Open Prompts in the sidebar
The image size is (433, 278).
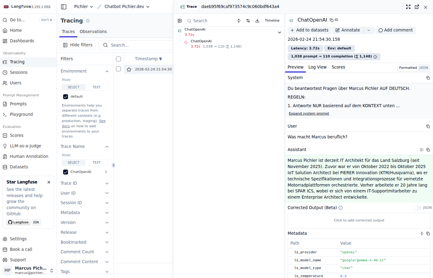click(18, 104)
